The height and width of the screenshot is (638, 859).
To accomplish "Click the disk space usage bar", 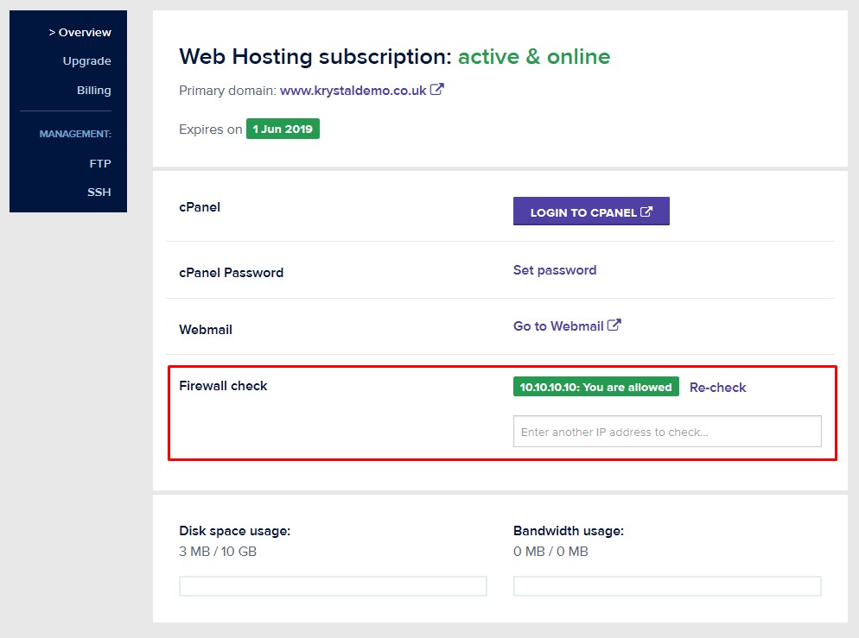I will click(x=333, y=586).
